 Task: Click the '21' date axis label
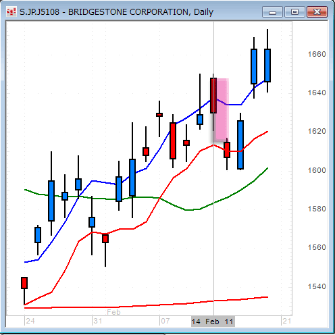(x=287, y=321)
